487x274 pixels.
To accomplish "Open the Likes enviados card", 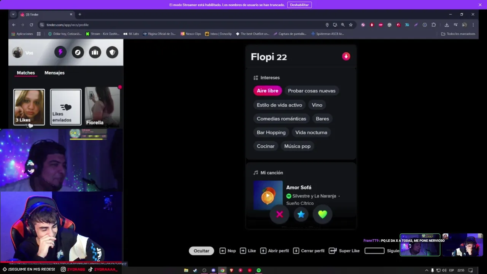I will [65, 107].
